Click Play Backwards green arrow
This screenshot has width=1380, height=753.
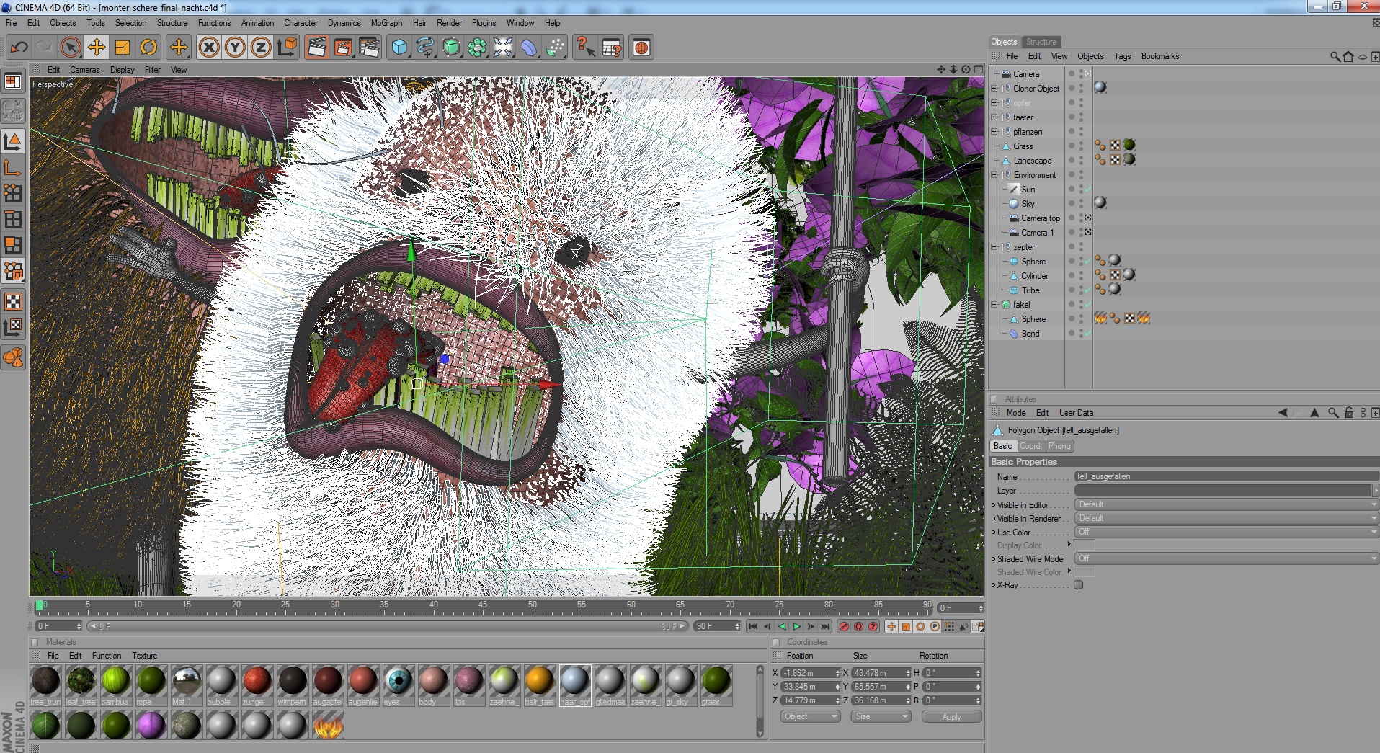[x=782, y=626]
